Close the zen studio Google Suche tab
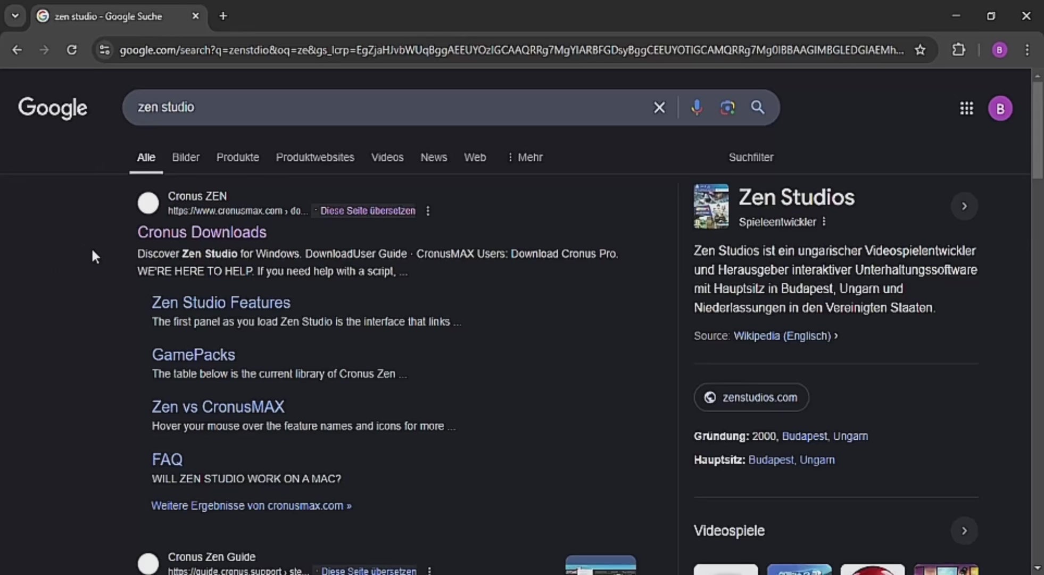This screenshot has height=575, width=1044. (195, 16)
